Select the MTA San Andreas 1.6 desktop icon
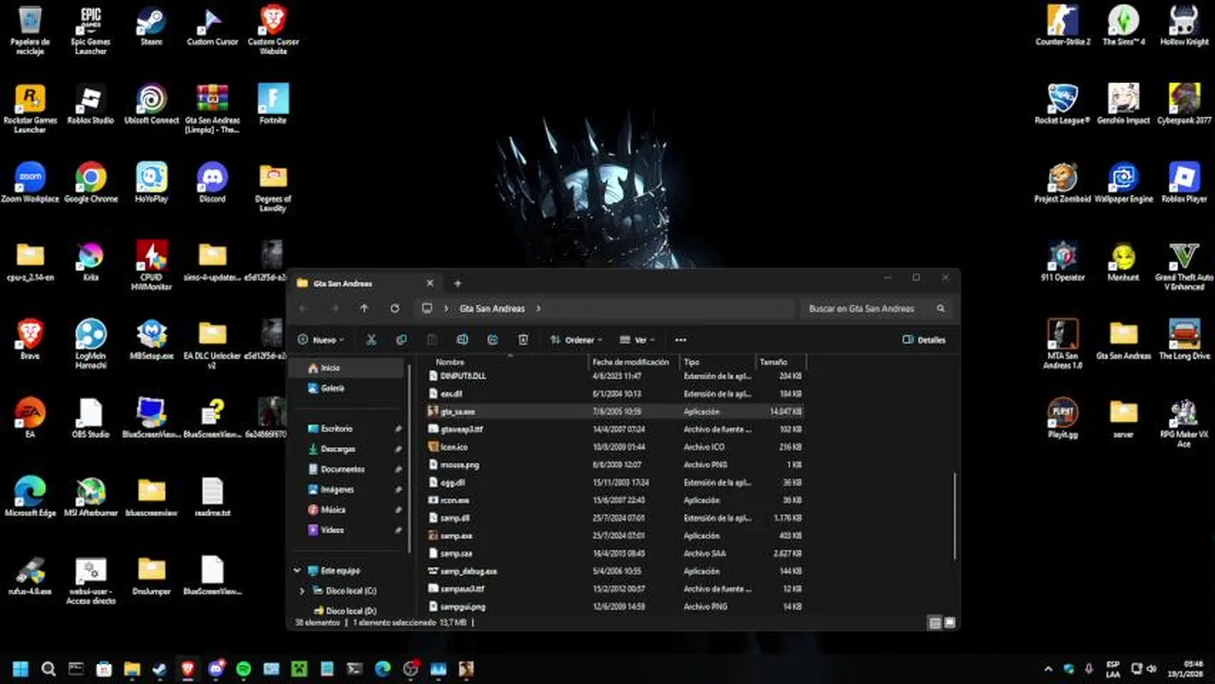 pos(1063,344)
